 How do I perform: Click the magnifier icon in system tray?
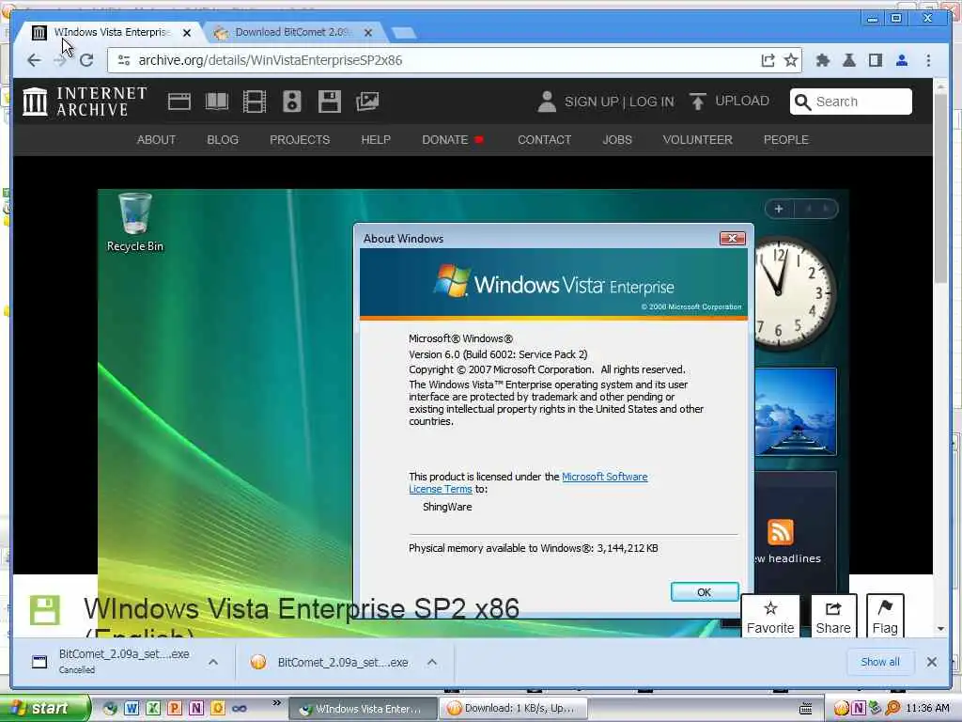tap(892, 709)
